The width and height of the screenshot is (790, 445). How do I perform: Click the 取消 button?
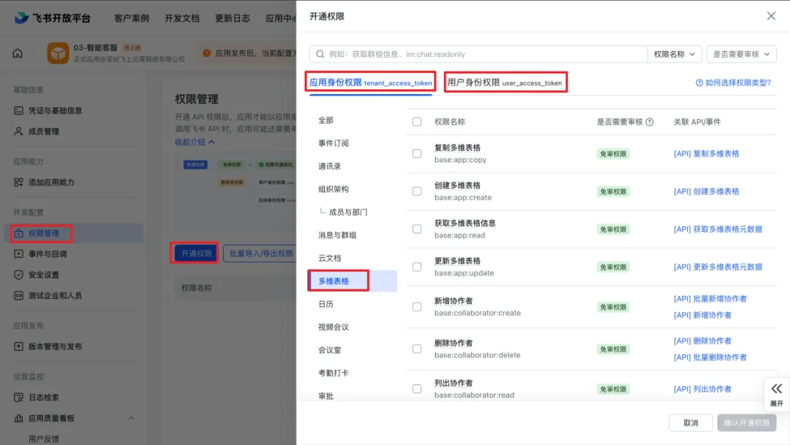[x=691, y=423]
